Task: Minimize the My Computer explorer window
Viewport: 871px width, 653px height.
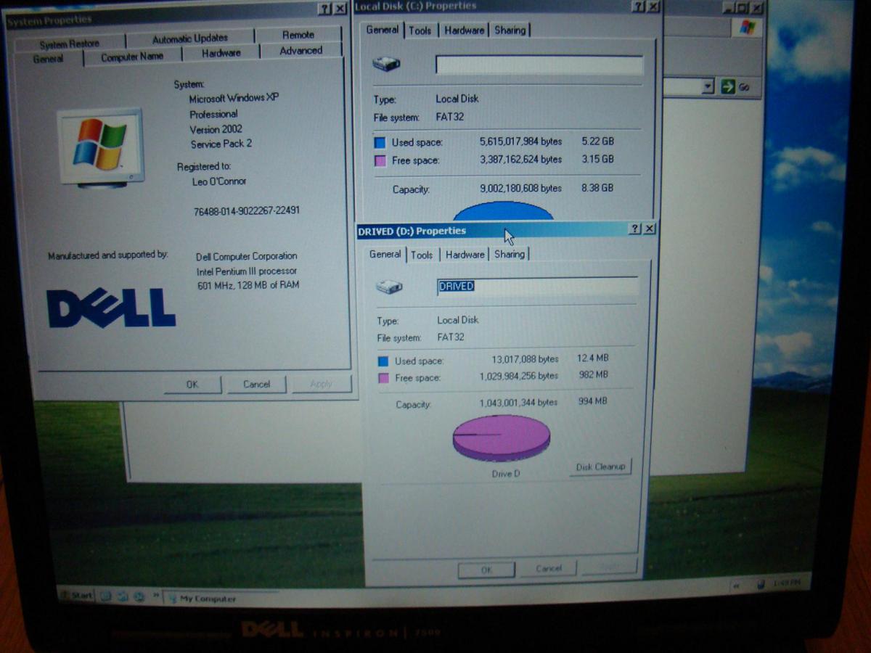Action: (x=729, y=8)
